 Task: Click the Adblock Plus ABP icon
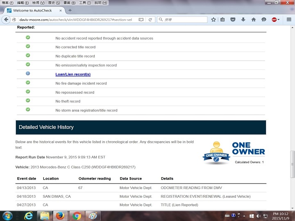[274, 20]
